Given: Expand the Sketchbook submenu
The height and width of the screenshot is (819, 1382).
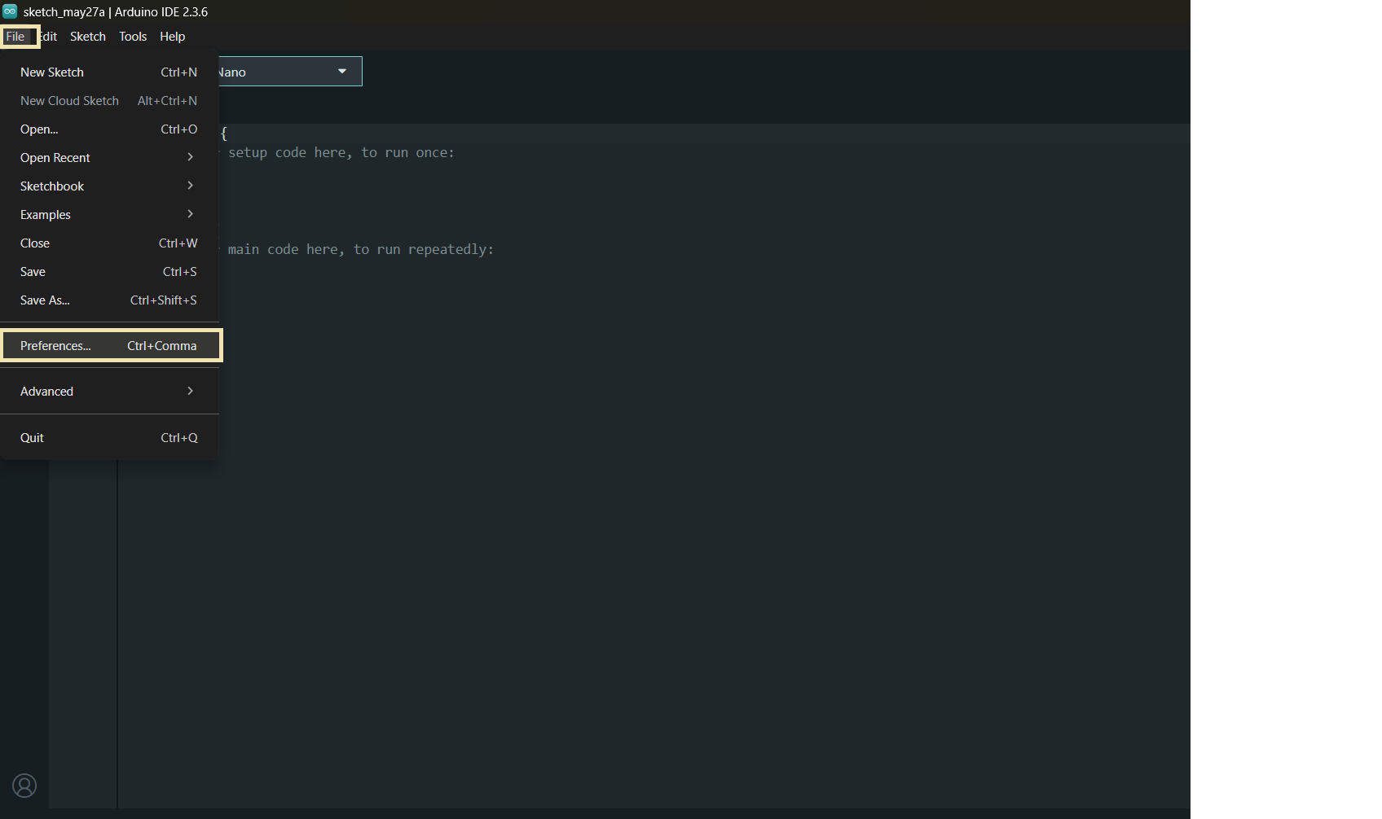Looking at the screenshot, I should [108, 186].
